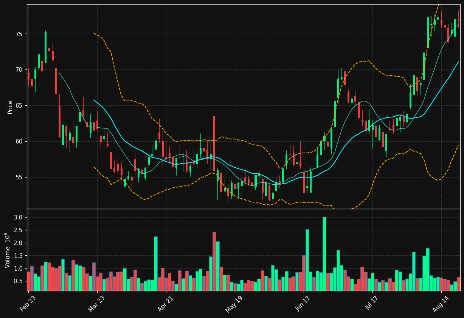Click the 1.5 volume axis tick label
The image size is (464, 318).
click(19, 256)
